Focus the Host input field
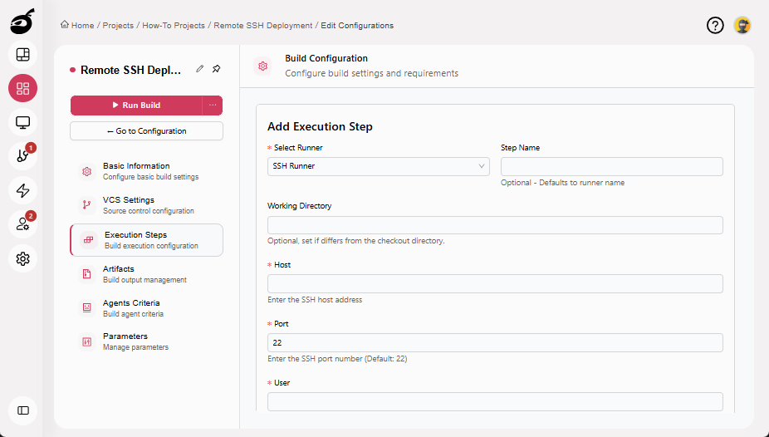 click(x=495, y=283)
